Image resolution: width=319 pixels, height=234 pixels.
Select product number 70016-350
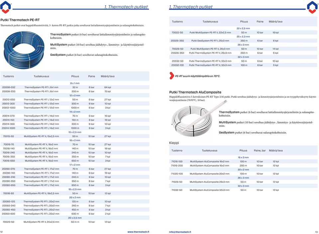[9, 157]
